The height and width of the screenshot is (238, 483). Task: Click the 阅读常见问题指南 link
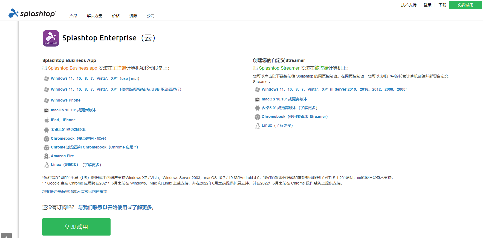tap(92, 191)
